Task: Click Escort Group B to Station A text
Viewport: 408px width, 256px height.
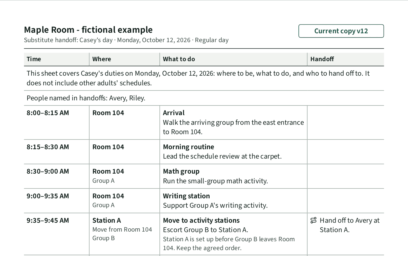Action: coord(205,230)
